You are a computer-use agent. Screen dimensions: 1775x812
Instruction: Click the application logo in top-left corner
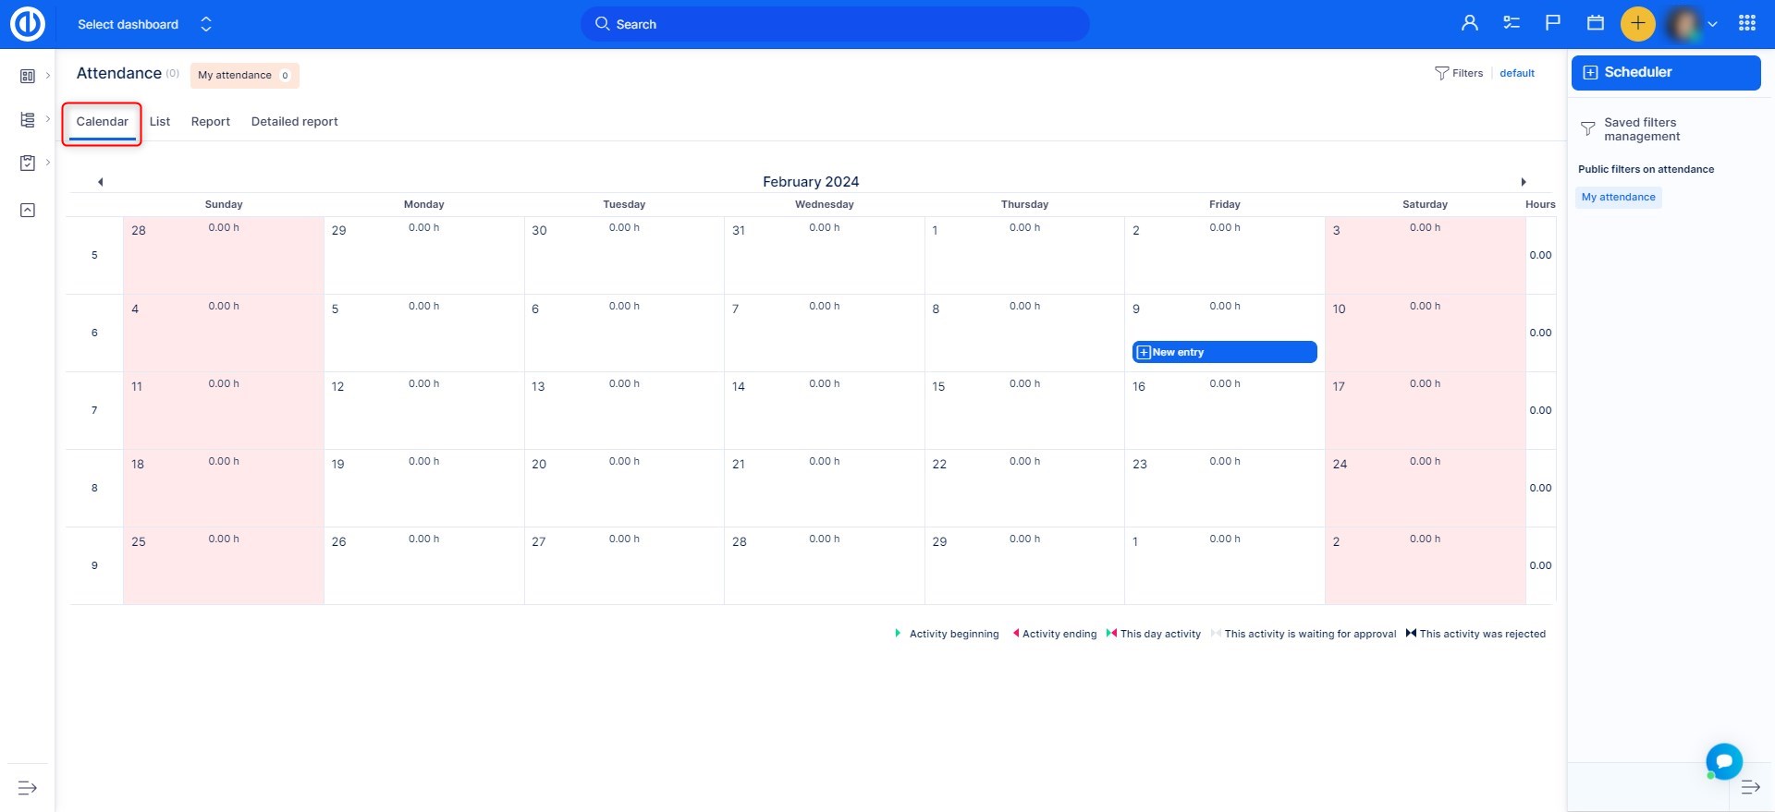coord(28,24)
